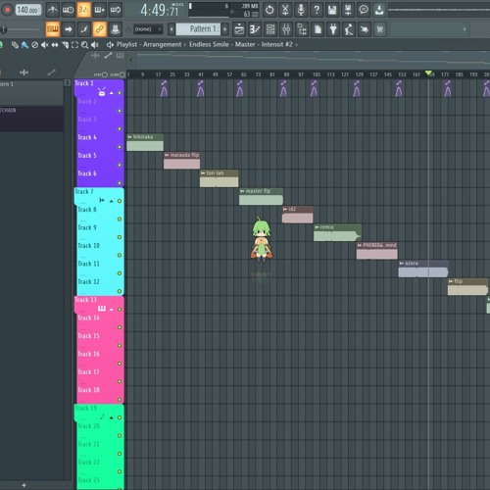
Task: Click the render export audio icon
Action: [348, 10]
